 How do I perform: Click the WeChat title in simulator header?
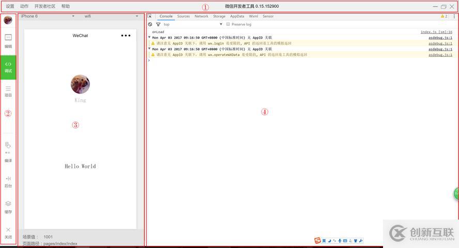[x=80, y=35]
